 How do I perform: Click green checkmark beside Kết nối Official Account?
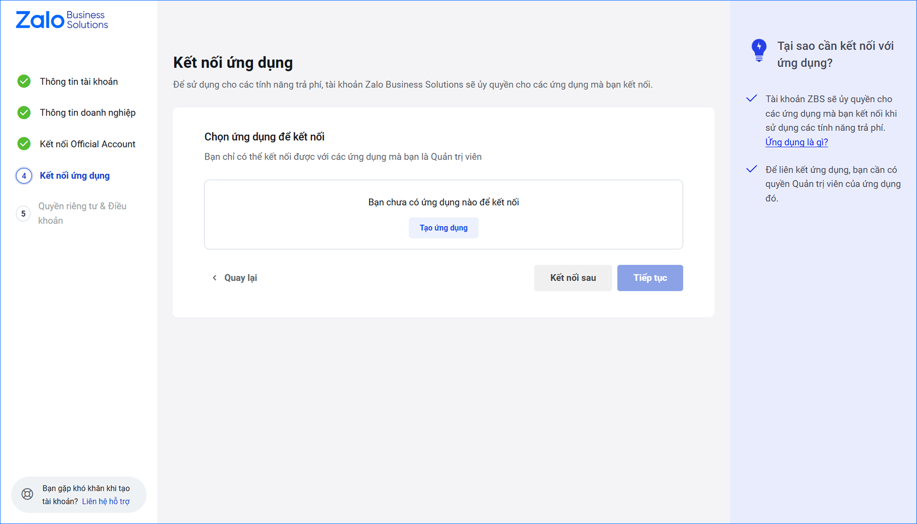click(24, 144)
